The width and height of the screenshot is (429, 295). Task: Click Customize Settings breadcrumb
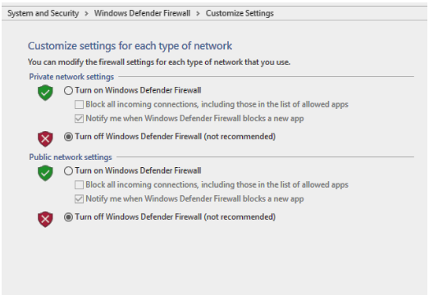[x=240, y=13]
